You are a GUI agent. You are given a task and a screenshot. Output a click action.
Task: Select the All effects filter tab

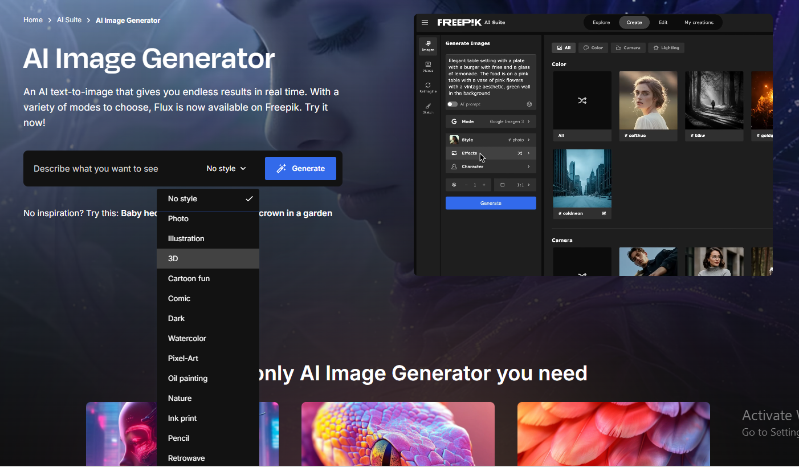click(564, 48)
